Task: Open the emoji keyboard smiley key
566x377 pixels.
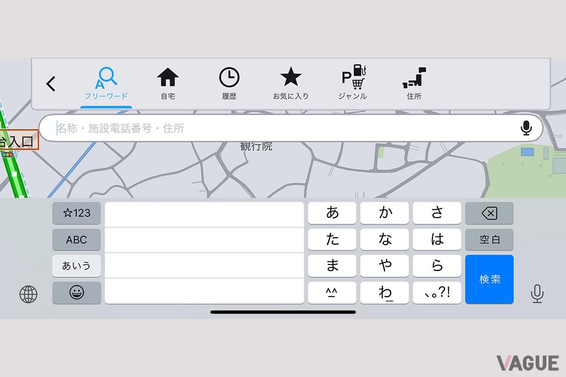Action: tap(76, 293)
